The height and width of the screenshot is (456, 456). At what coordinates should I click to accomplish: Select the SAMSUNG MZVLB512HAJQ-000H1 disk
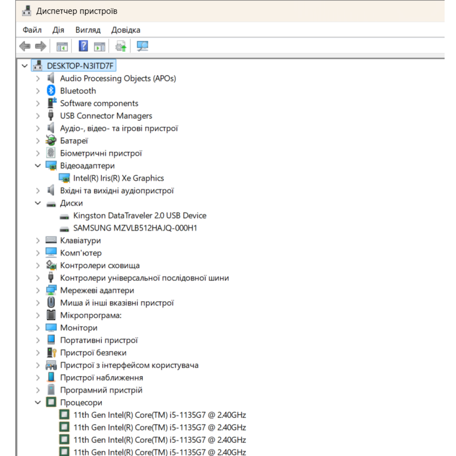[x=135, y=228]
